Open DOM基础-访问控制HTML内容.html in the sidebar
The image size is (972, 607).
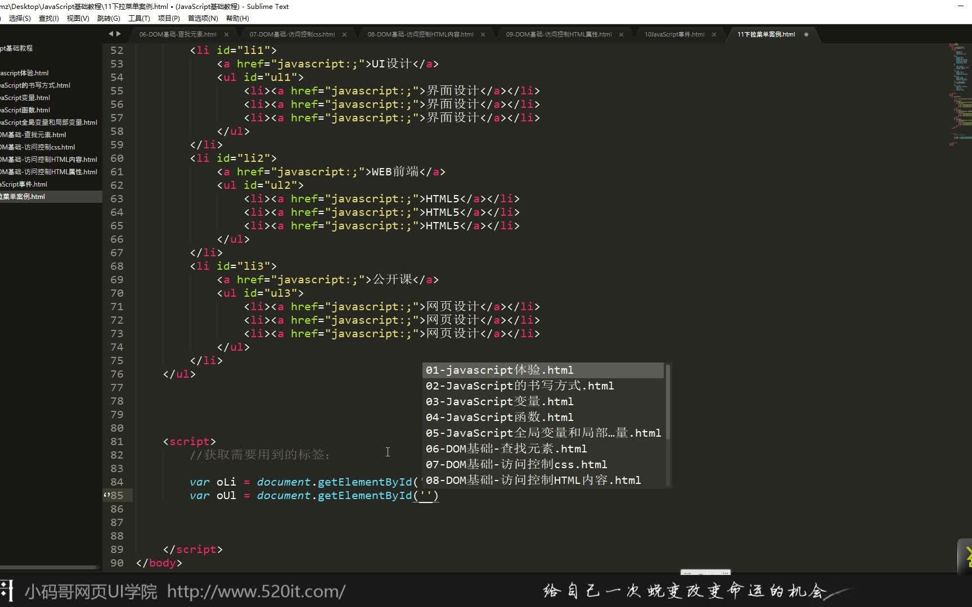point(48,160)
